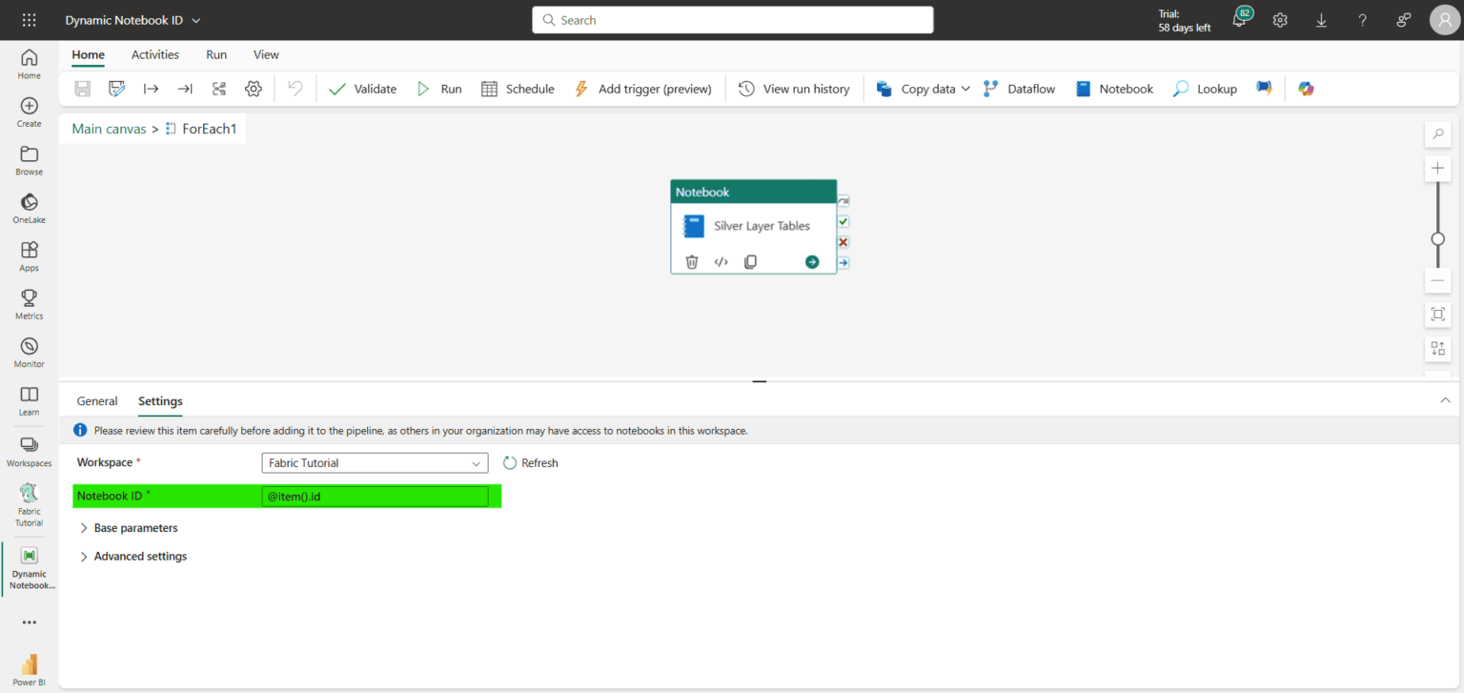The height and width of the screenshot is (693, 1464).
Task: Click the Undo arrow icon
Action: tap(295, 89)
